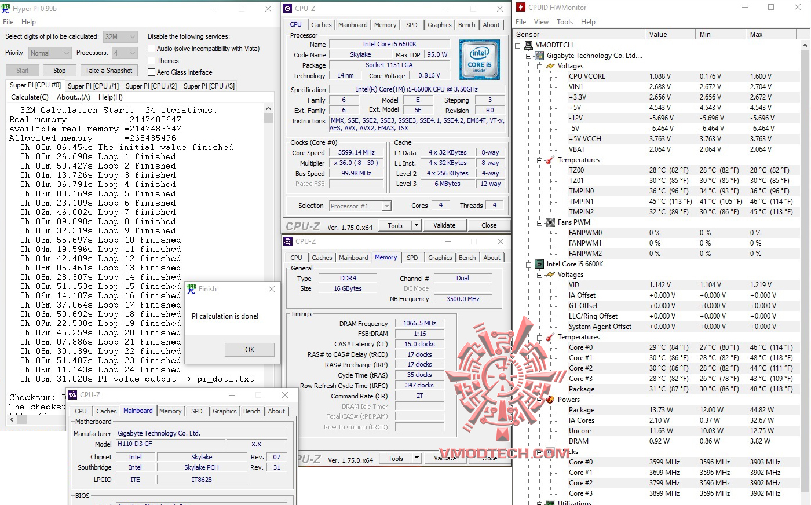This screenshot has width=811, height=505.
Task: Click the Close button in the CPU-Z Processor window
Action: (x=489, y=225)
